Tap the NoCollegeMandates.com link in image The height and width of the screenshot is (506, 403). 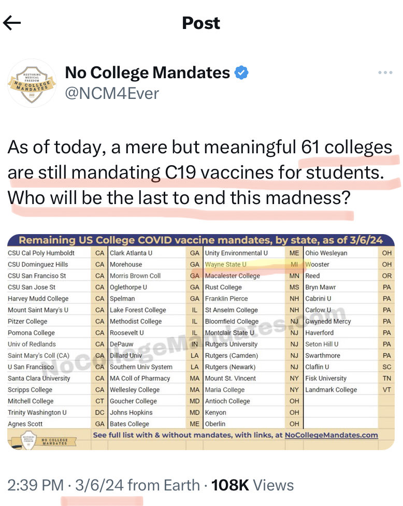(331, 436)
